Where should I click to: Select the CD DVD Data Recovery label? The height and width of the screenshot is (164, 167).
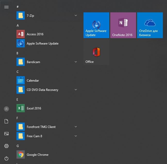[x=43, y=90]
